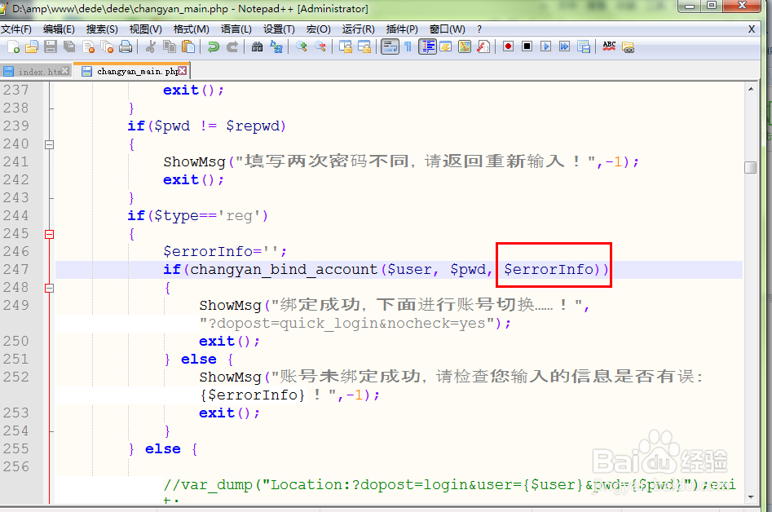
Task: Click the Copy icon
Action: tap(170, 46)
